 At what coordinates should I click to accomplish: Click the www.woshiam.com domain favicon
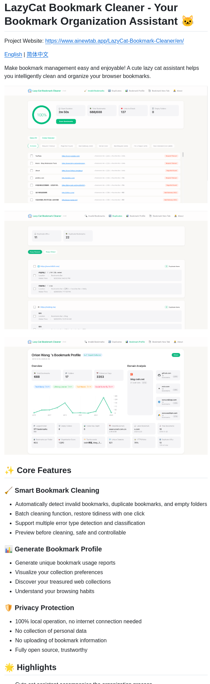(x=159, y=415)
